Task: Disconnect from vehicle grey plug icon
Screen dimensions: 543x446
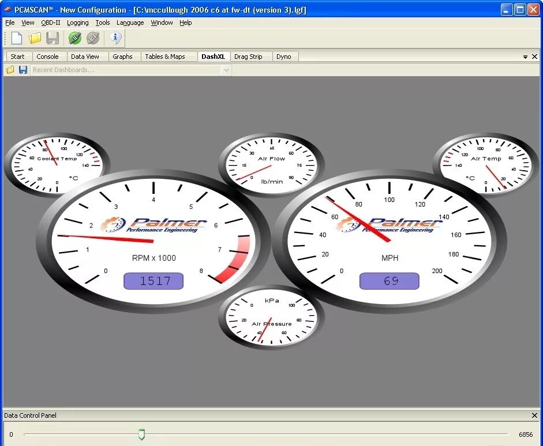Action: 93,38
